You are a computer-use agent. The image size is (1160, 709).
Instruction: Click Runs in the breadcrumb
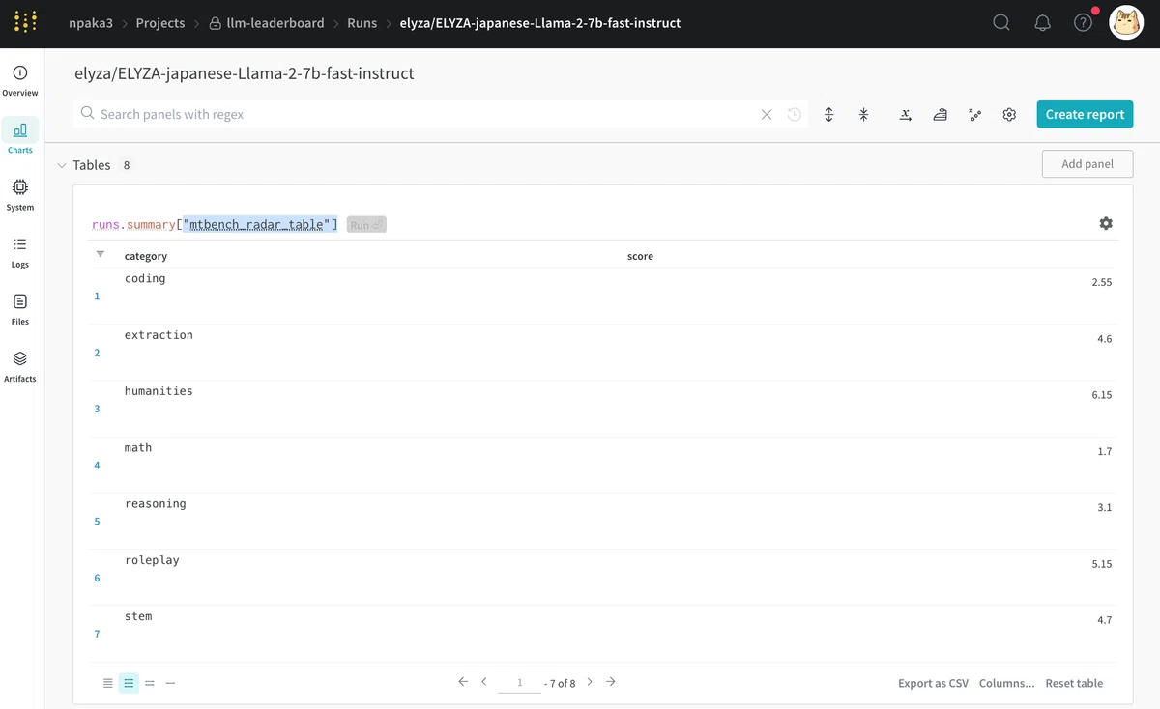coord(362,22)
